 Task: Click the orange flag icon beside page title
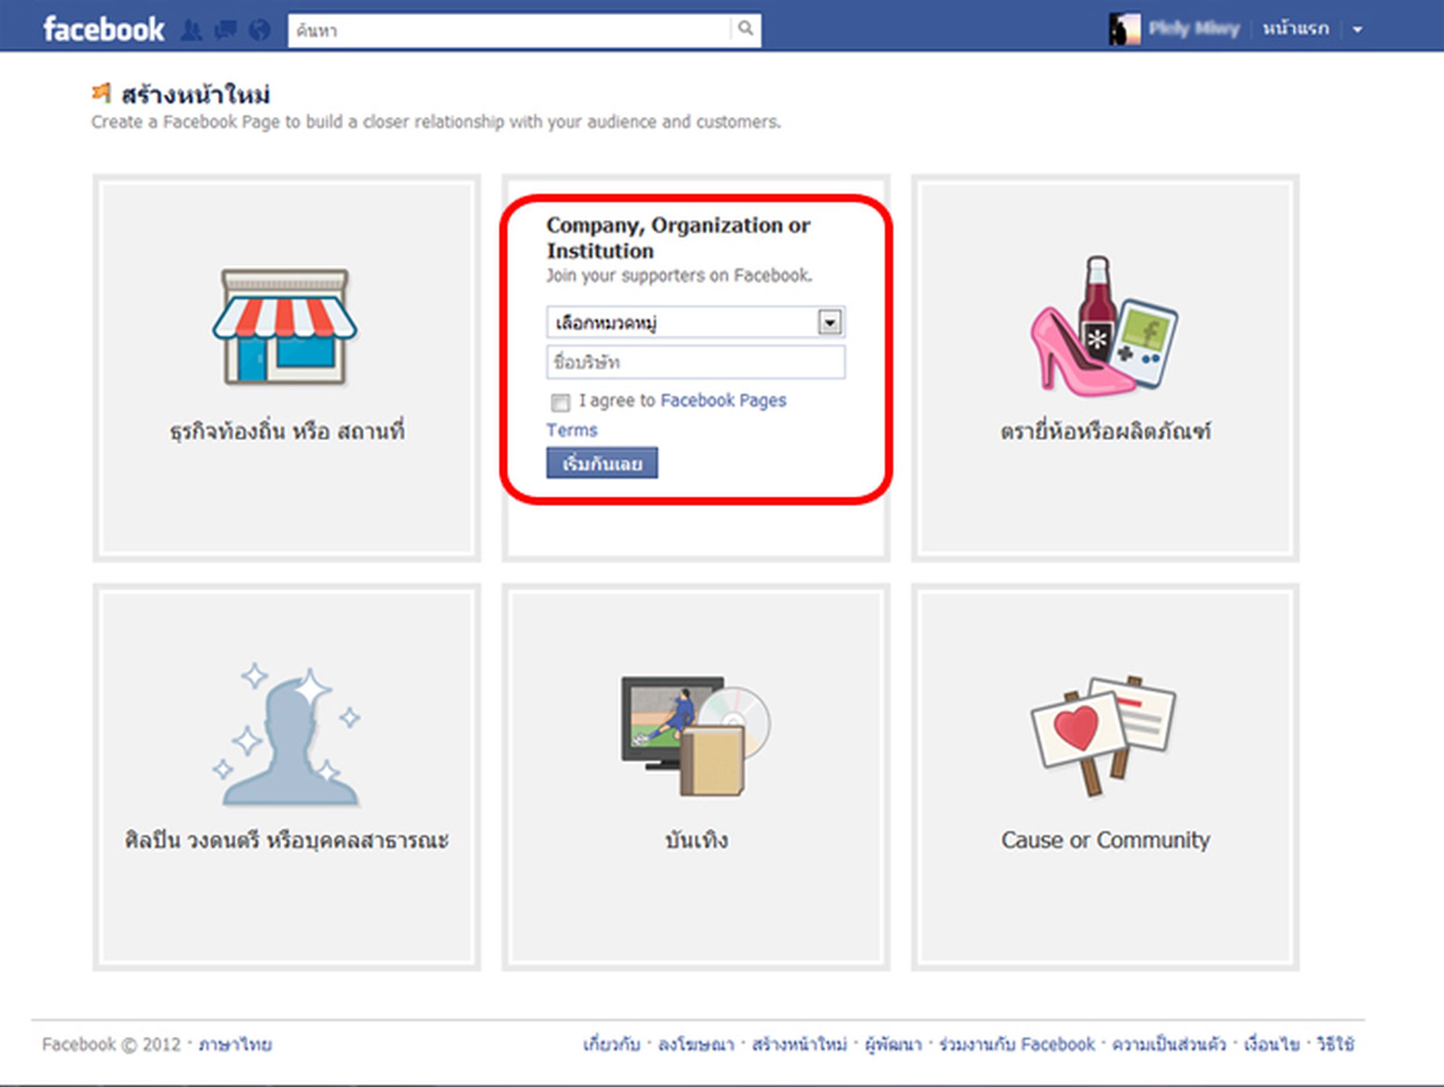101,93
